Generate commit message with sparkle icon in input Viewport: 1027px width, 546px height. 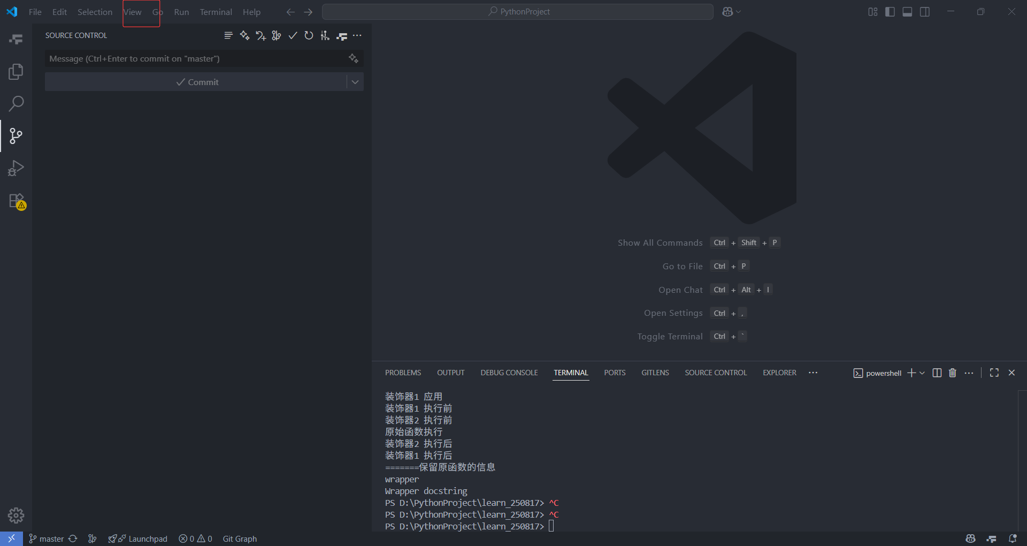point(353,58)
